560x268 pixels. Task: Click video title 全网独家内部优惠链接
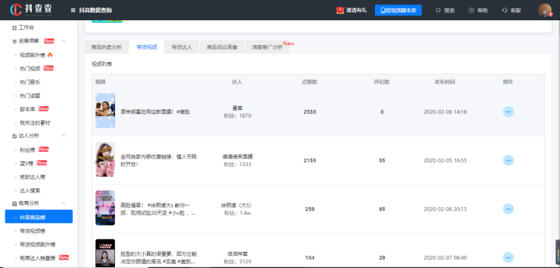[x=159, y=160]
